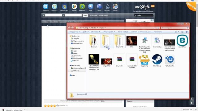
Task: Click Data (D:) in address breadcrumb
Action: click(93, 28)
